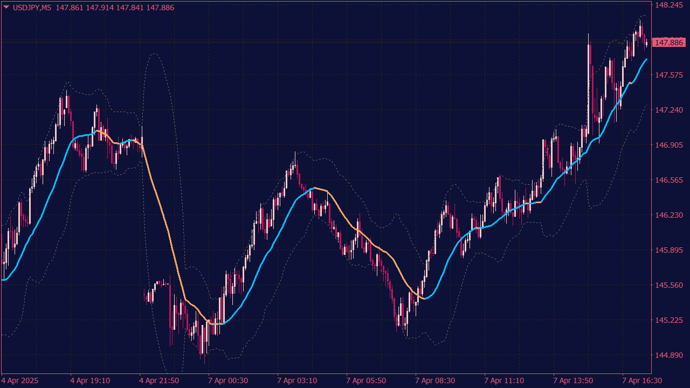Click the 7 Apr 03:10 time label

[297, 380]
